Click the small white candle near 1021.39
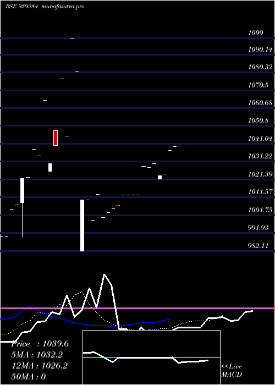 [x=159, y=177]
